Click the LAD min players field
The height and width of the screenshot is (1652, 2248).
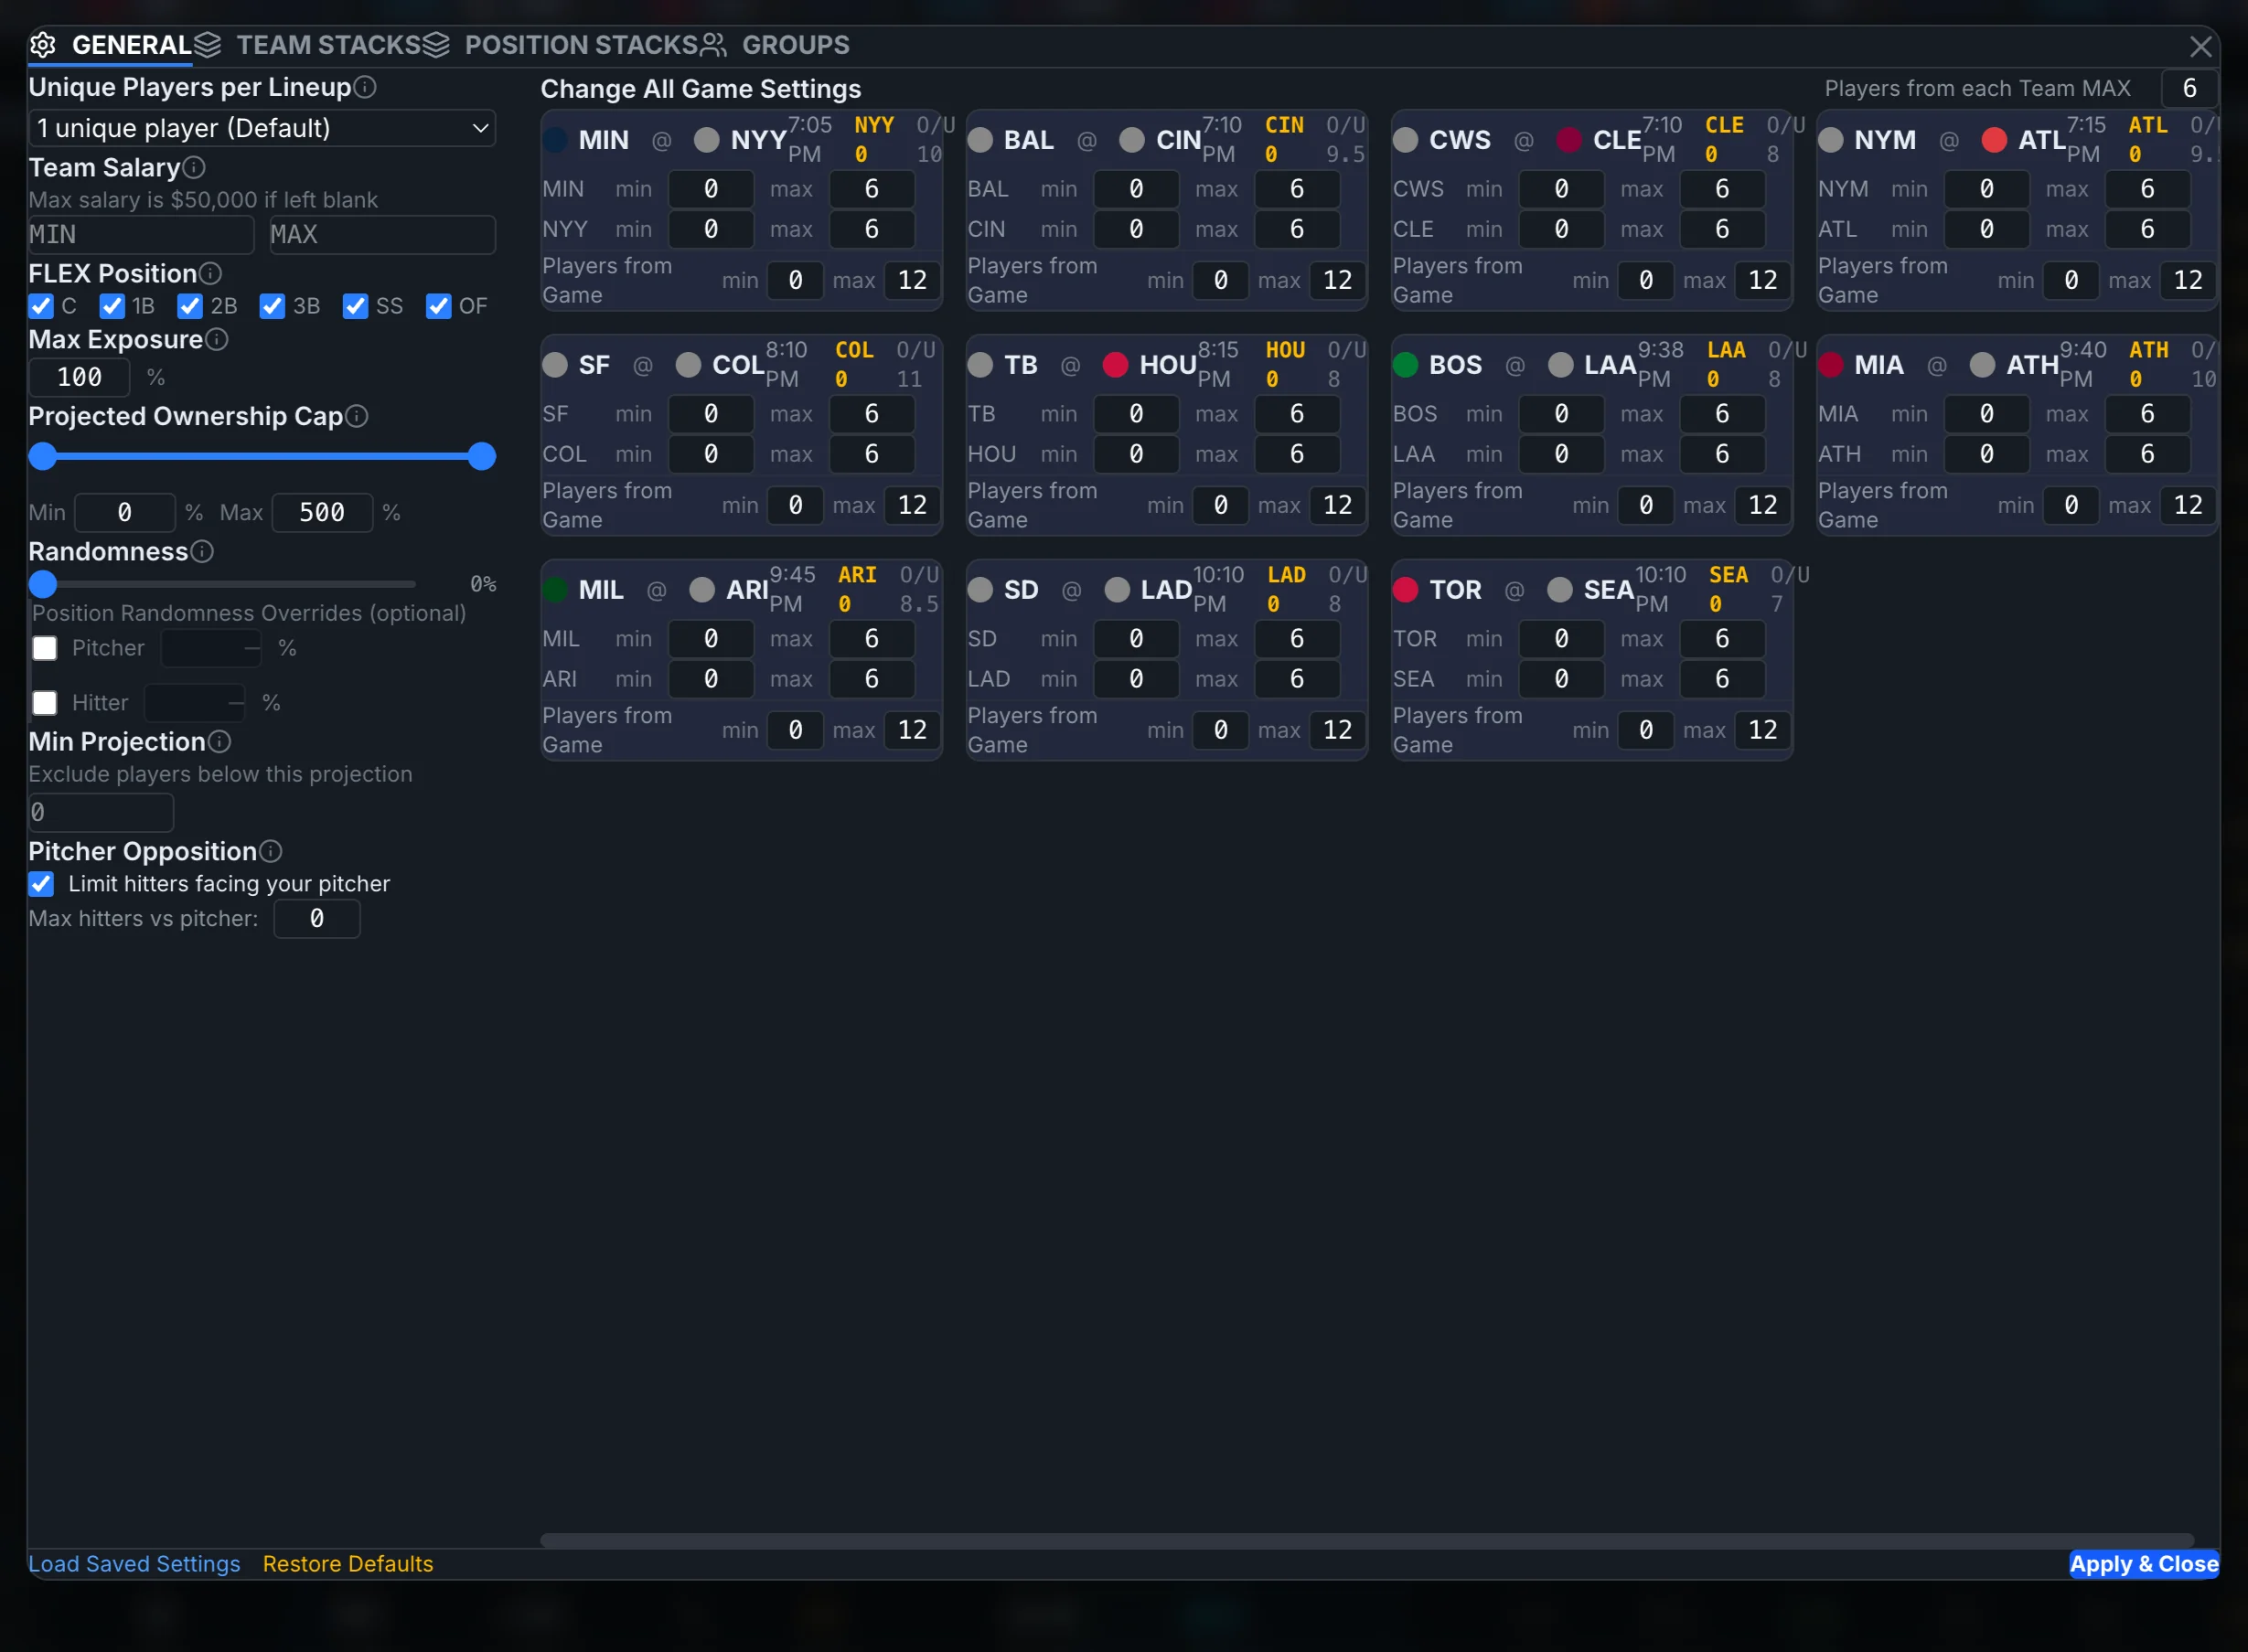(x=1137, y=679)
